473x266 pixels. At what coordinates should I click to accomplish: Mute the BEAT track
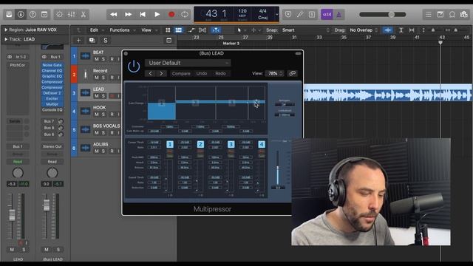pos(97,59)
